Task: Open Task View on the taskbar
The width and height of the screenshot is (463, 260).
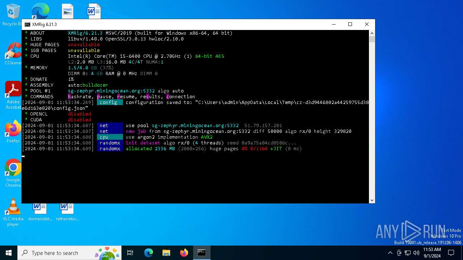Action: pos(130,253)
